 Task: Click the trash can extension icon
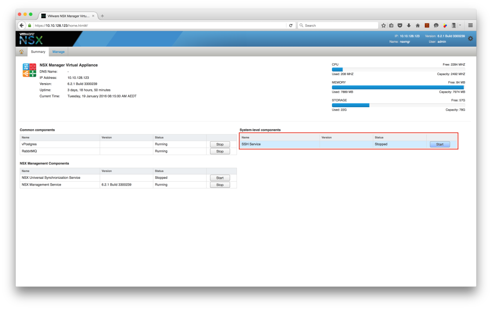tap(454, 25)
